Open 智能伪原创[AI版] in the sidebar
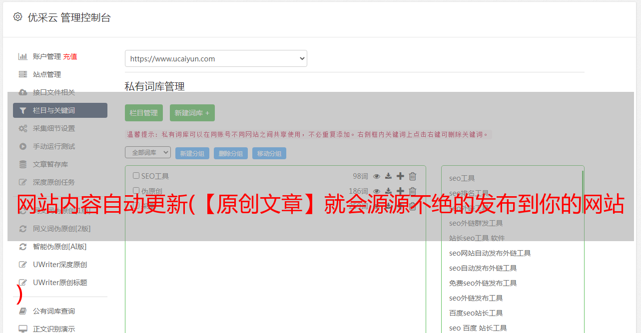641x333 pixels. click(x=60, y=247)
